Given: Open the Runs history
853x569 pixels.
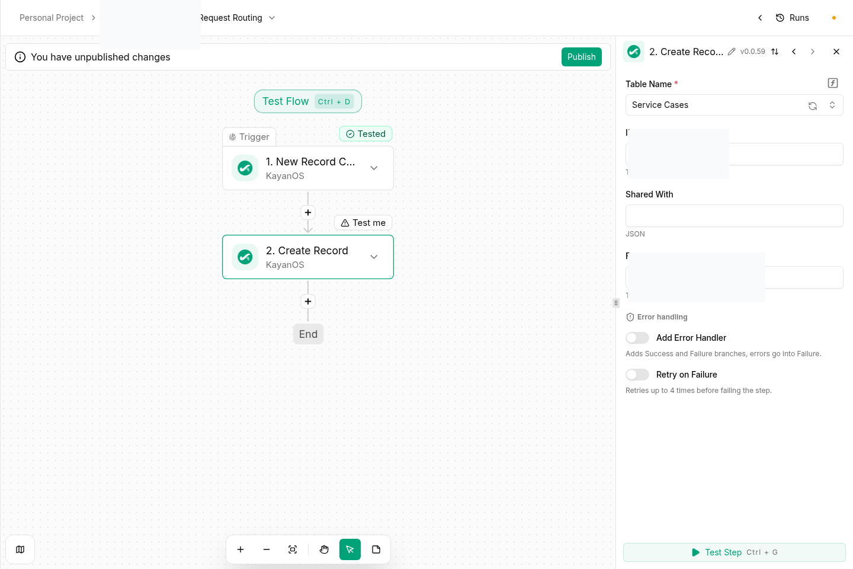Looking at the screenshot, I should [793, 18].
